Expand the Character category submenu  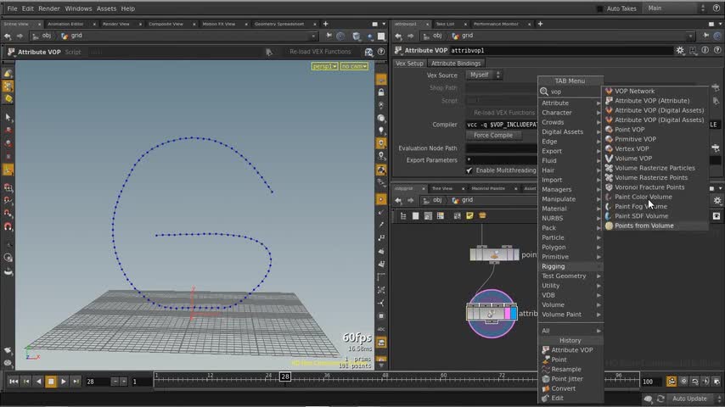(570, 113)
